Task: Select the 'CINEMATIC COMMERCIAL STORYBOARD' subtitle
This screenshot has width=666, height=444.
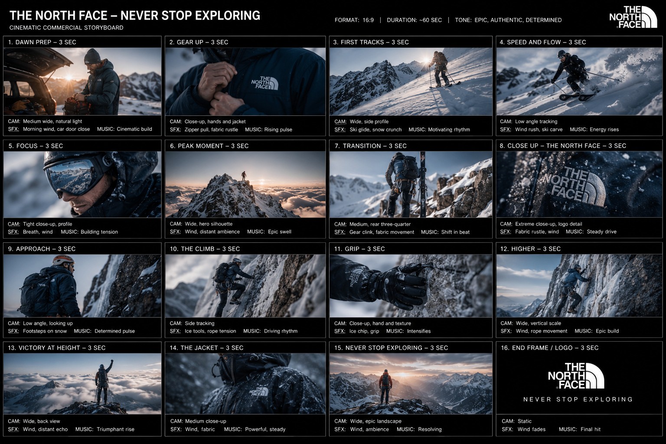Action: pos(66,28)
